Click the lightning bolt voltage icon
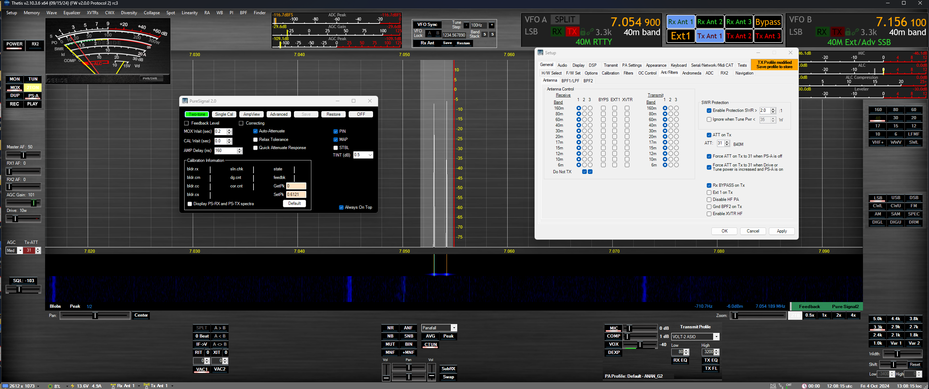The height and width of the screenshot is (389, 929). (72, 386)
